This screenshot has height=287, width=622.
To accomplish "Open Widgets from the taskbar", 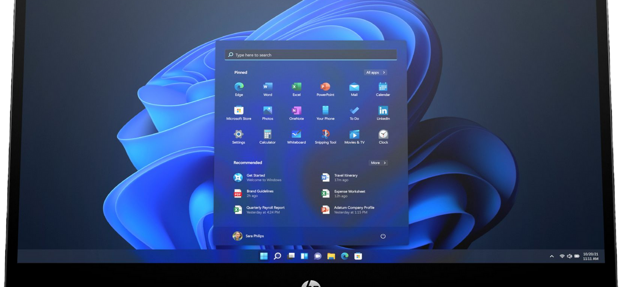I will 304,256.
